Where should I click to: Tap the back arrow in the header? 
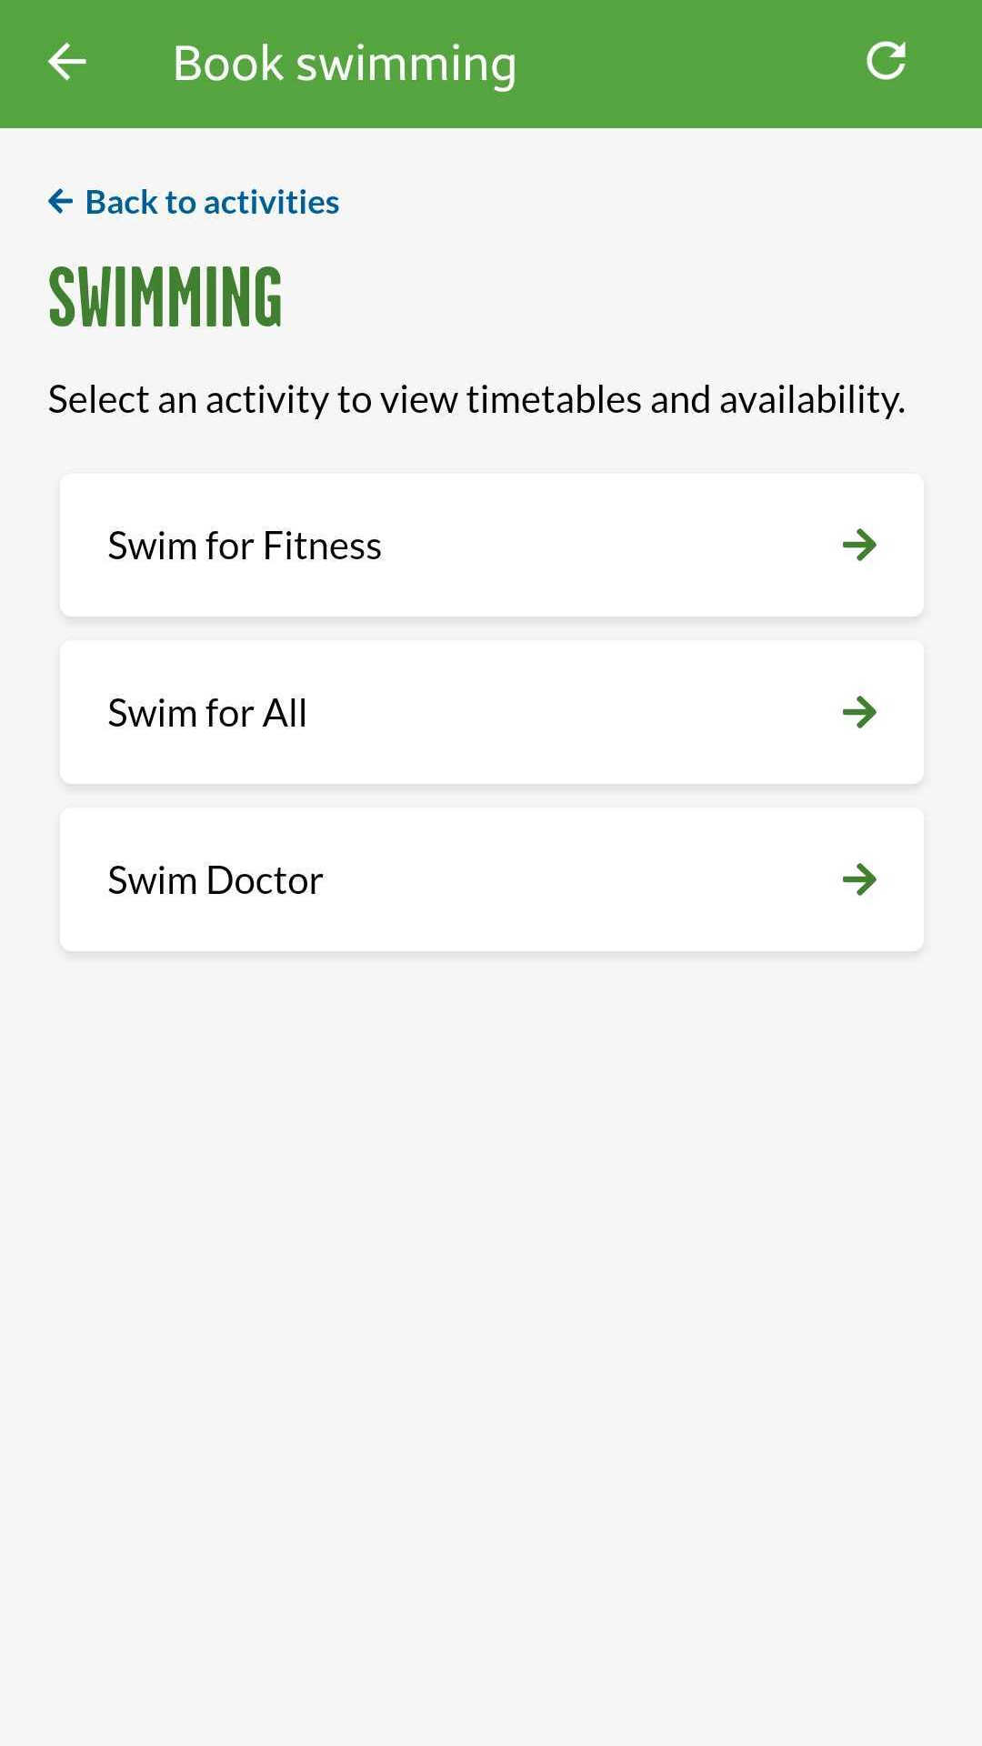tap(66, 62)
